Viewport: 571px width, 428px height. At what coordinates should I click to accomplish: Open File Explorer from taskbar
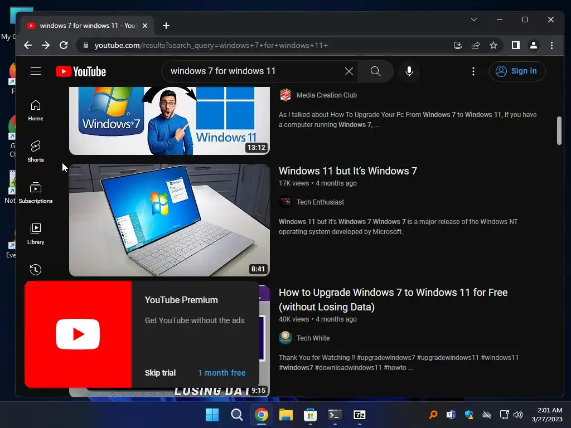click(286, 415)
